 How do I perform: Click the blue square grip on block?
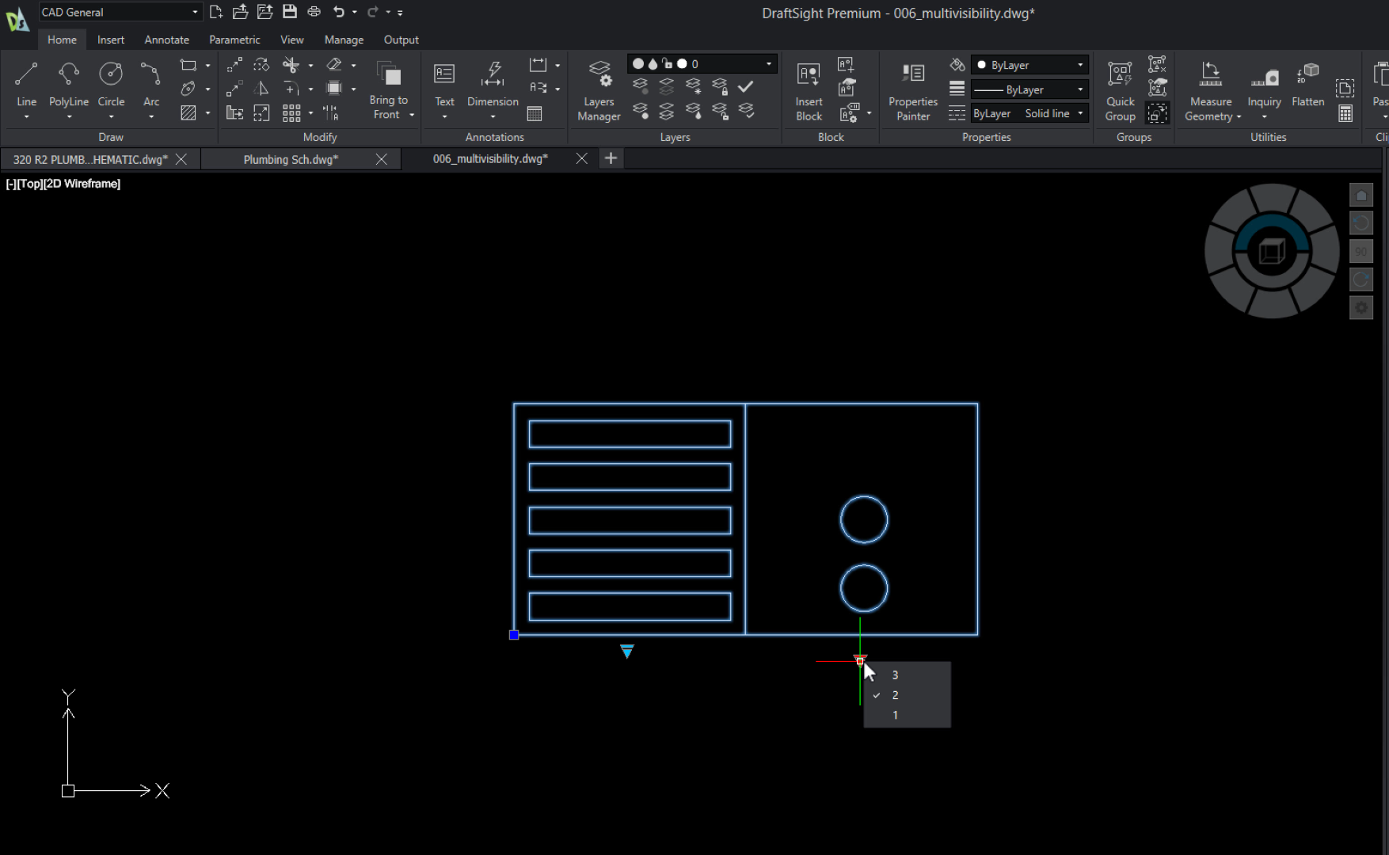(514, 635)
